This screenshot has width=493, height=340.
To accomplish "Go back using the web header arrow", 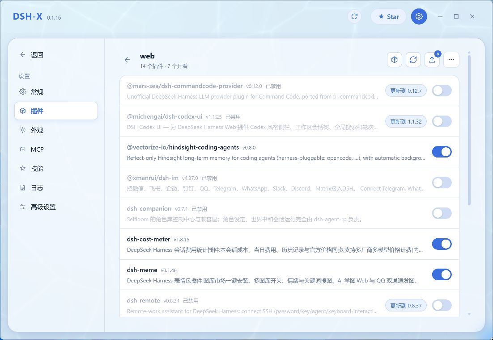I will [127, 60].
